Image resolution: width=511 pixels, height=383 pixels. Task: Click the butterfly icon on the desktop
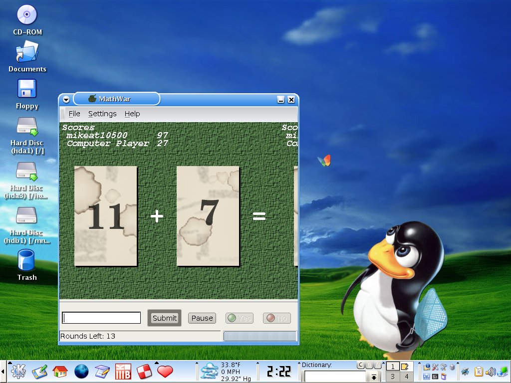[x=324, y=161]
